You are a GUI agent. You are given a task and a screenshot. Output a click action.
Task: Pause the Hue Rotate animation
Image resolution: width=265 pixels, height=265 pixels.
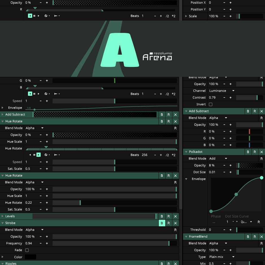pyautogui.click(x=34, y=155)
